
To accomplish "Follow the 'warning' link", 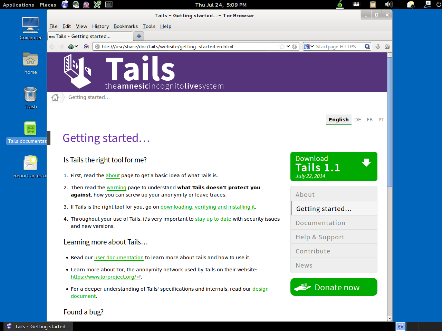I will pyautogui.click(x=116, y=188).
